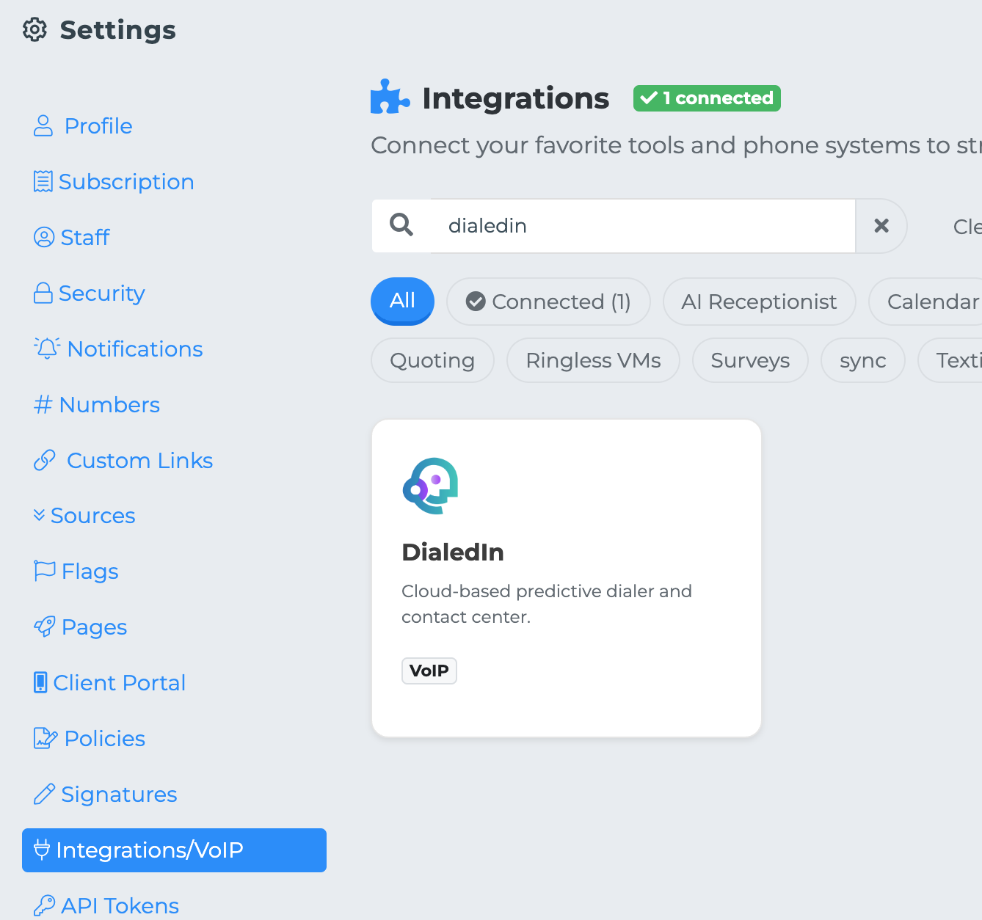
Task: Click the Settings gear icon
Action: pos(34,30)
